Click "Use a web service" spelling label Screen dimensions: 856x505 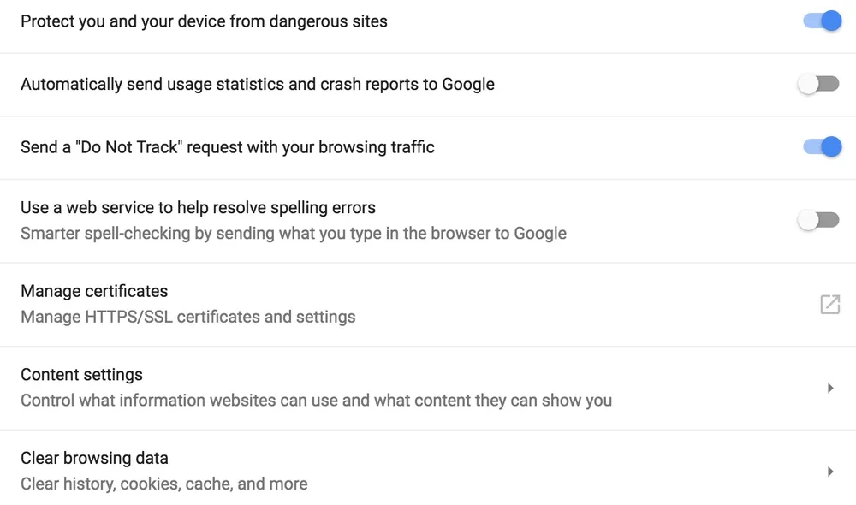[198, 207]
